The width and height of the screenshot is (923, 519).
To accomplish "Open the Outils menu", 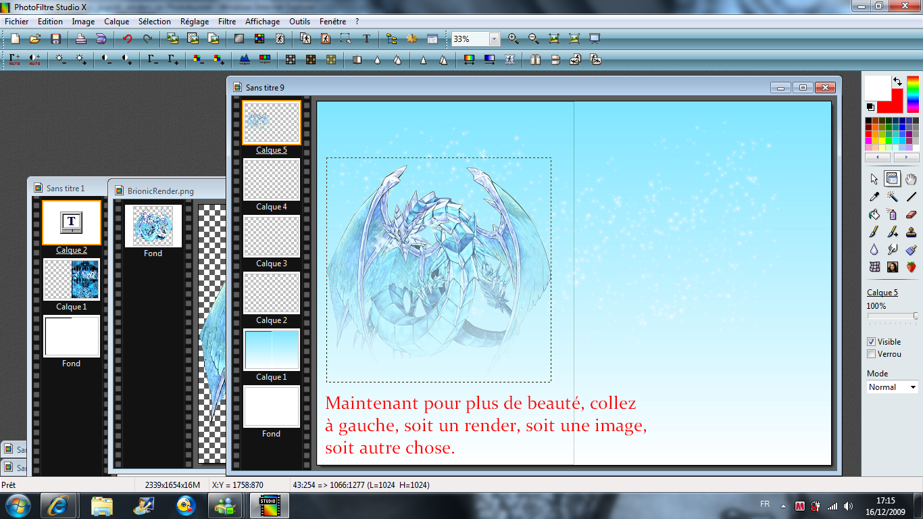I will 299,22.
